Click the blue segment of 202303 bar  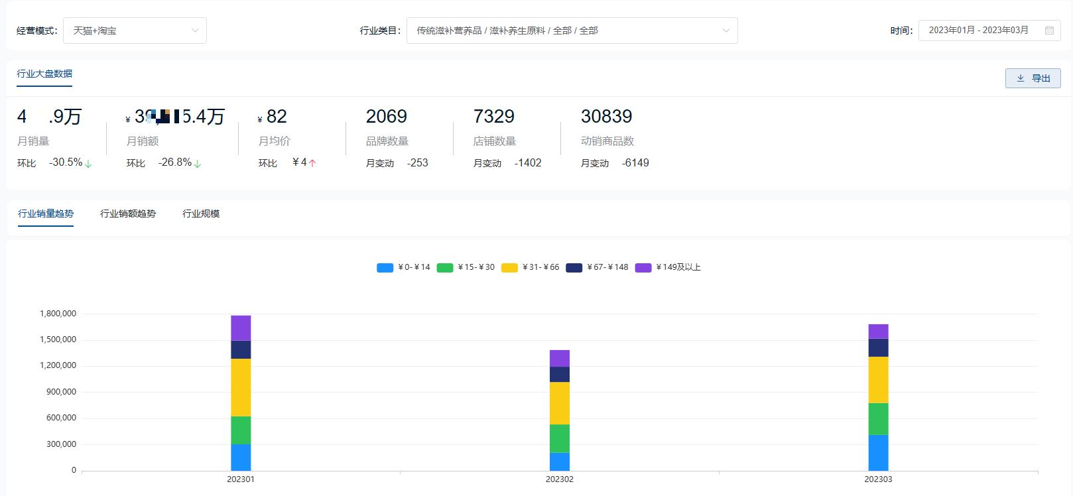point(878,452)
